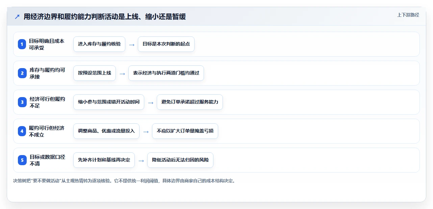
Task: Click the number 5 step badge
Action: [22, 160]
